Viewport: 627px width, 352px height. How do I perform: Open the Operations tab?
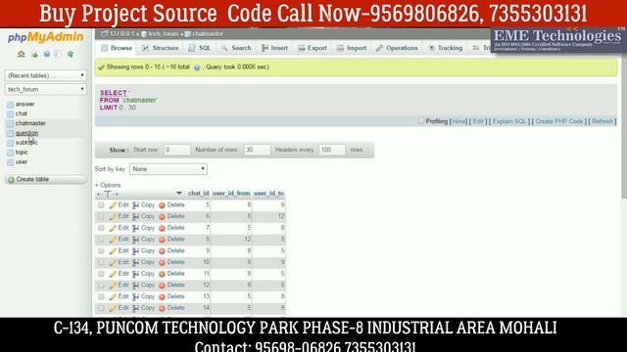pyautogui.click(x=397, y=48)
